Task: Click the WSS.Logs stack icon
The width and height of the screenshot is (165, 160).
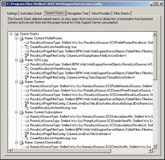Action: (21, 60)
